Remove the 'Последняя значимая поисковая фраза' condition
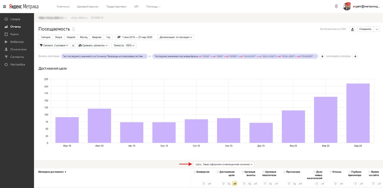Image resolution: width=383 pixels, height=188 pixels. coord(315,56)
